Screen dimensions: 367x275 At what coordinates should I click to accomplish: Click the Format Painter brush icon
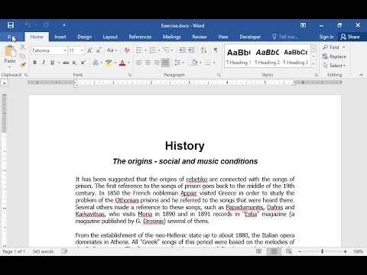click(x=22, y=65)
